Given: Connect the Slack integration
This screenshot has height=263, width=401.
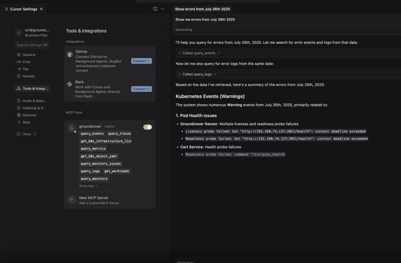Looking at the screenshot, I should (x=141, y=89).
